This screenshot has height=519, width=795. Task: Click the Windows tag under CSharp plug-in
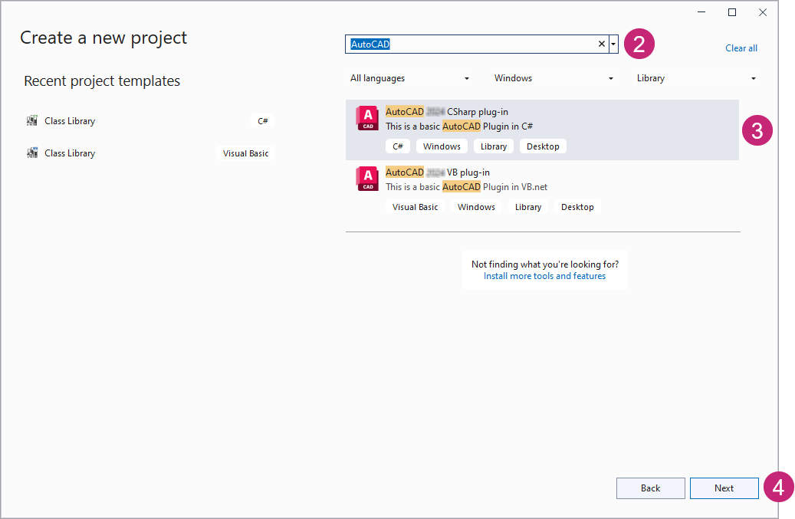point(442,146)
